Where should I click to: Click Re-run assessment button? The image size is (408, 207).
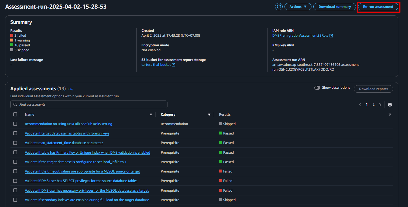coord(378,7)
